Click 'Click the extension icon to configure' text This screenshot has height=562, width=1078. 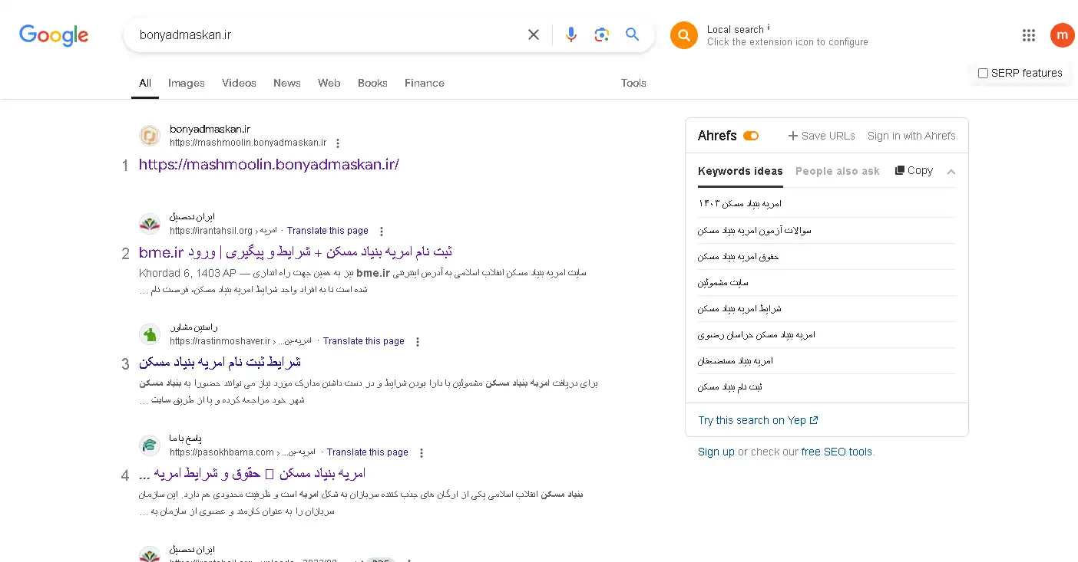click(788, 42)
